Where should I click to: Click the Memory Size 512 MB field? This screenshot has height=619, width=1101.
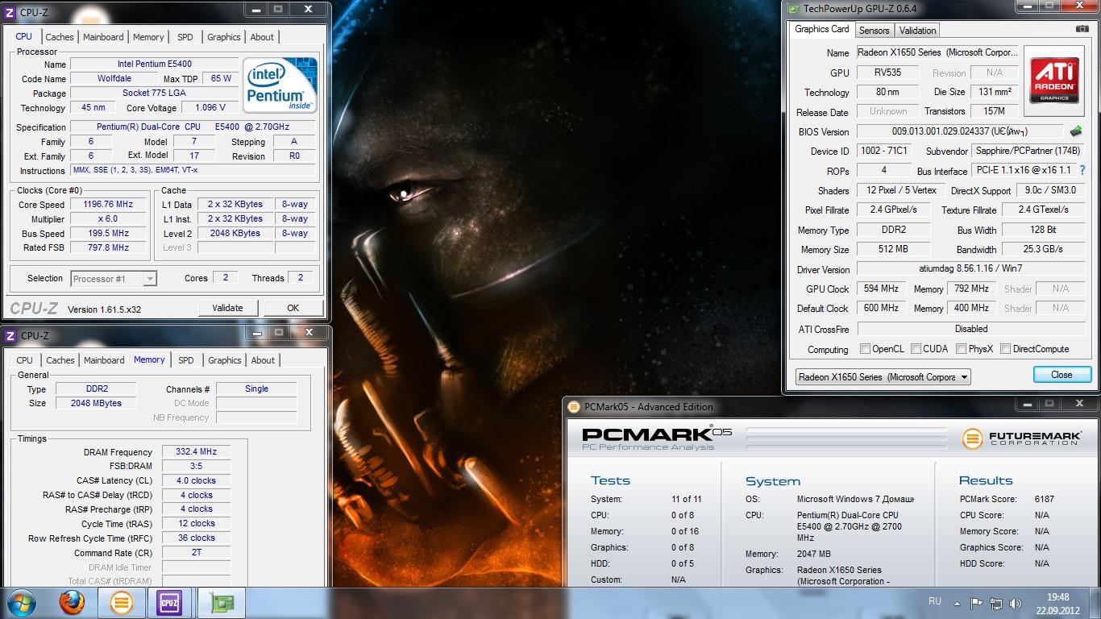click(x=893, y=250)
